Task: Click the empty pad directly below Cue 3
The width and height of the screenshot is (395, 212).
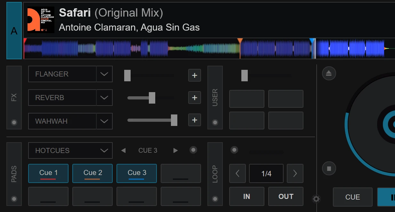Action: click(137, 196)
